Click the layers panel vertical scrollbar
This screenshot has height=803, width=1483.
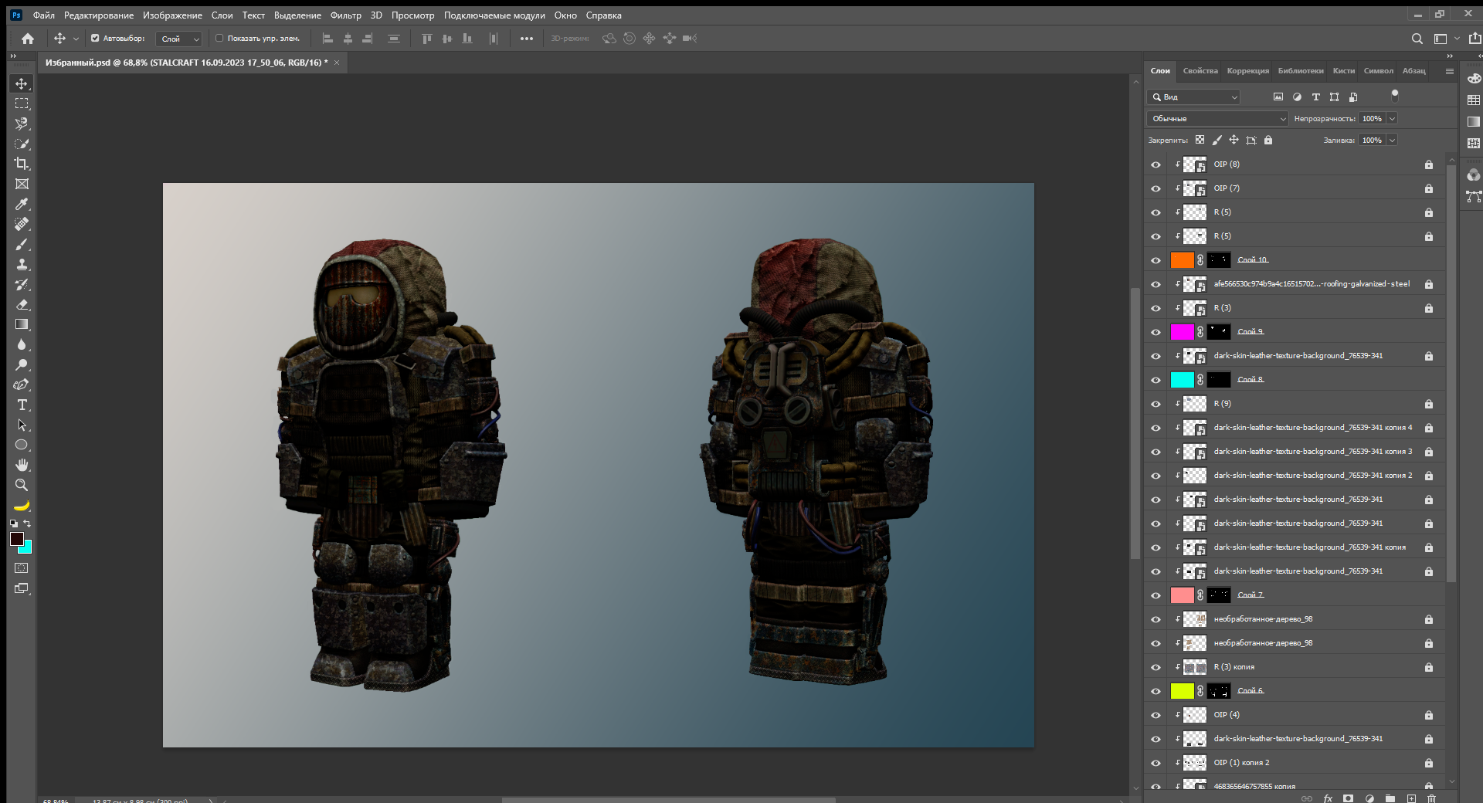pyautogui.click(x=1451, y=374)
